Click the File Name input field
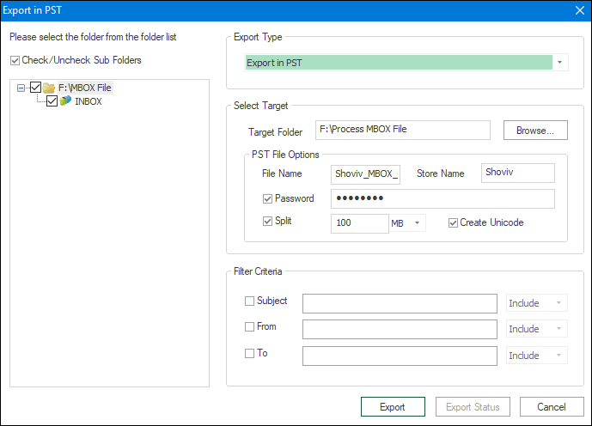 point(365,174)
